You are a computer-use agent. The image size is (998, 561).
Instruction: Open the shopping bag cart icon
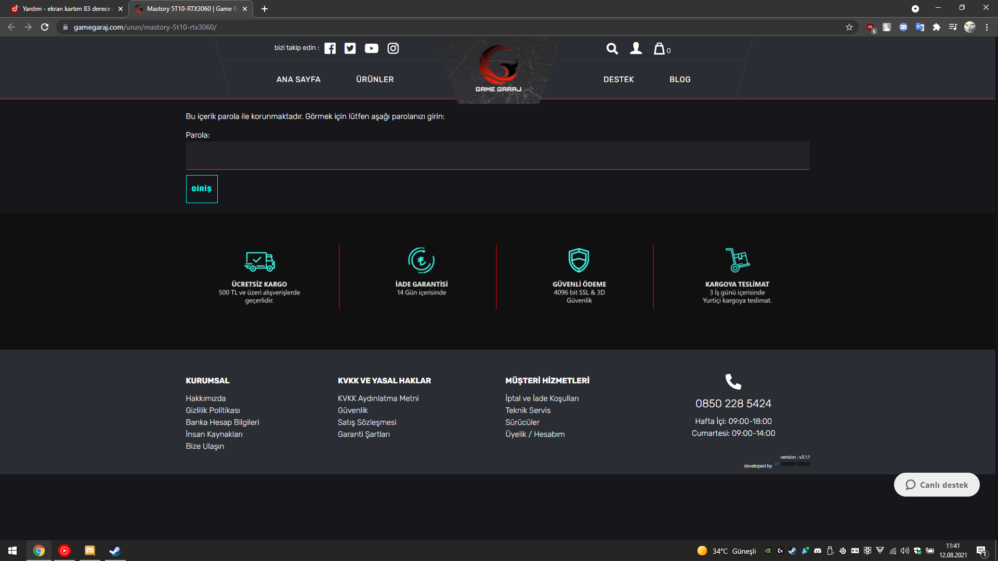(x=660, y=48)
